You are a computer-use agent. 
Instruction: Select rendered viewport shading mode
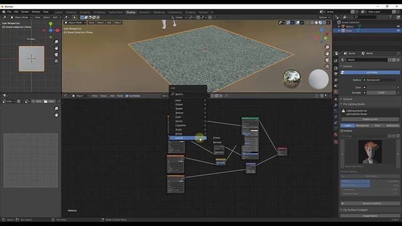point(324,23)
